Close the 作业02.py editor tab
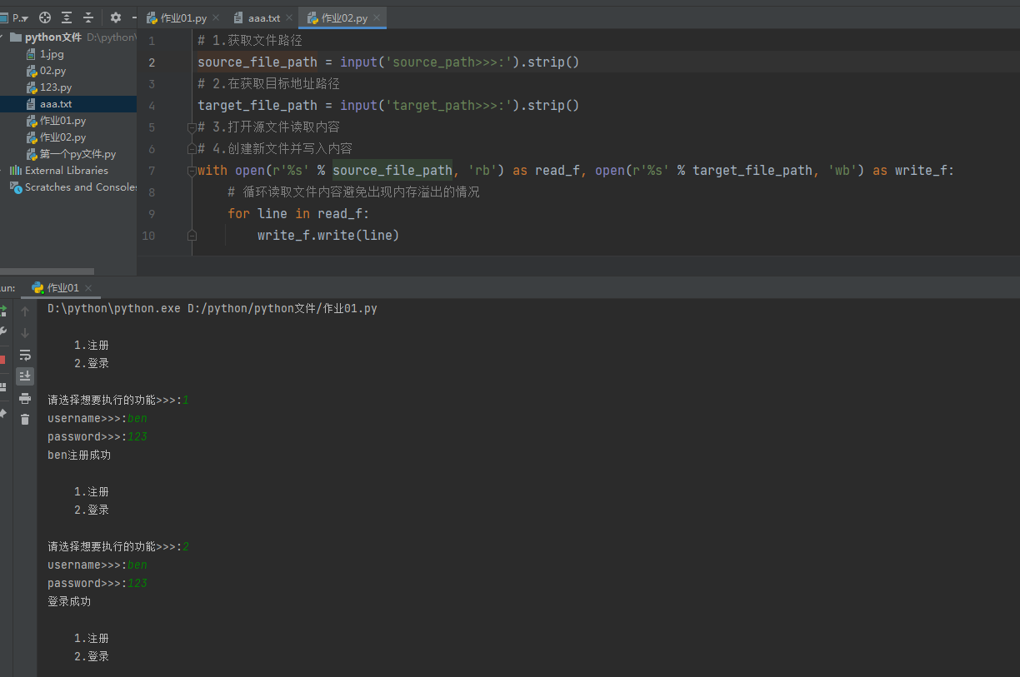The width and height of the screenshot is (1020, 677). (377, 18)
